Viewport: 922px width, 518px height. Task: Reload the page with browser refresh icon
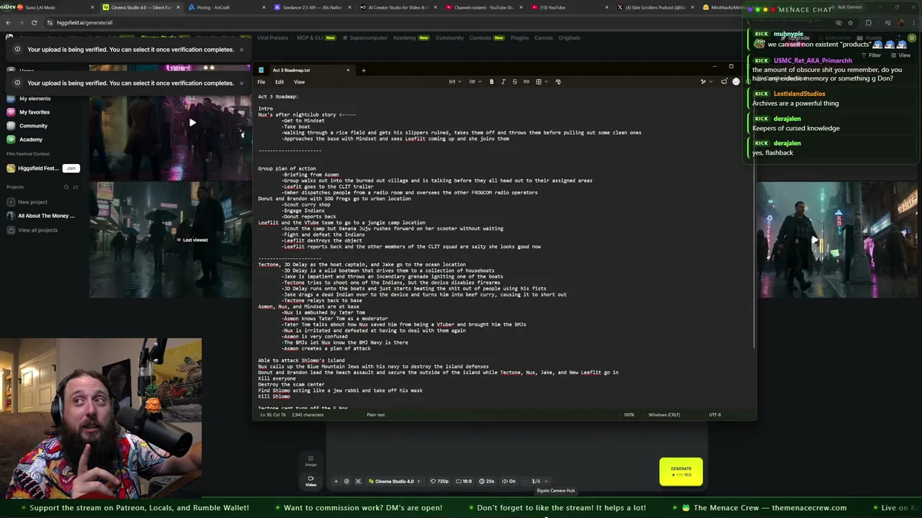tap(34, 22)
